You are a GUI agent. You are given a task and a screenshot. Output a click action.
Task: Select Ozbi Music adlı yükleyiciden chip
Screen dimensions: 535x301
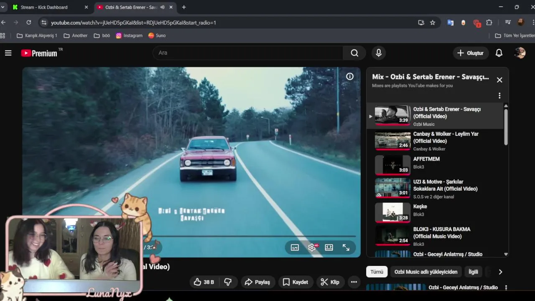pyautogui.click(x=426, y=272)
